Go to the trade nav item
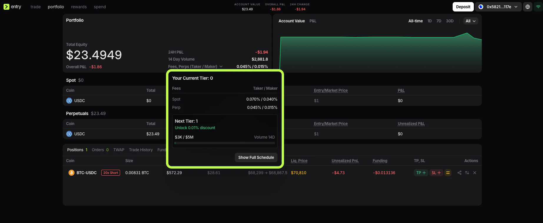The width and height of the screenshot is (543, 223). (x=36, y=7)
